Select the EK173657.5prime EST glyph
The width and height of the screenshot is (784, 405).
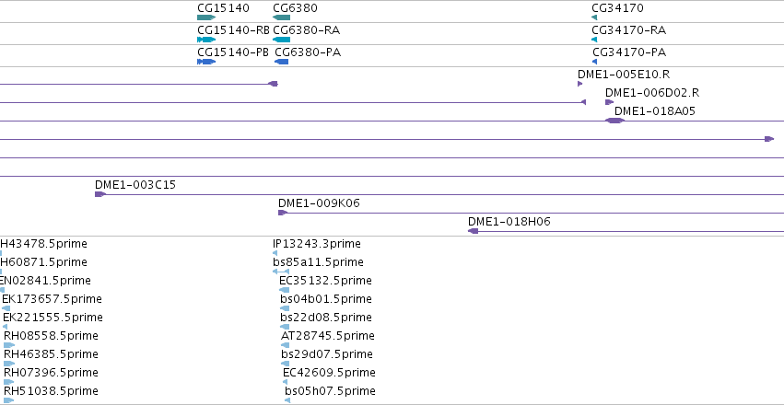6,308
